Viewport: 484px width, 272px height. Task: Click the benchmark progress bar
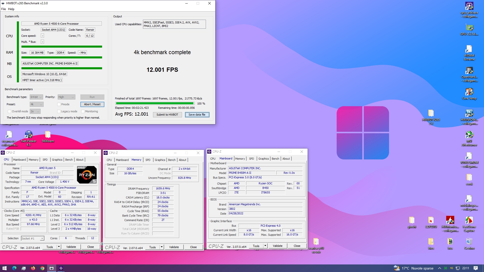[155, 103]
